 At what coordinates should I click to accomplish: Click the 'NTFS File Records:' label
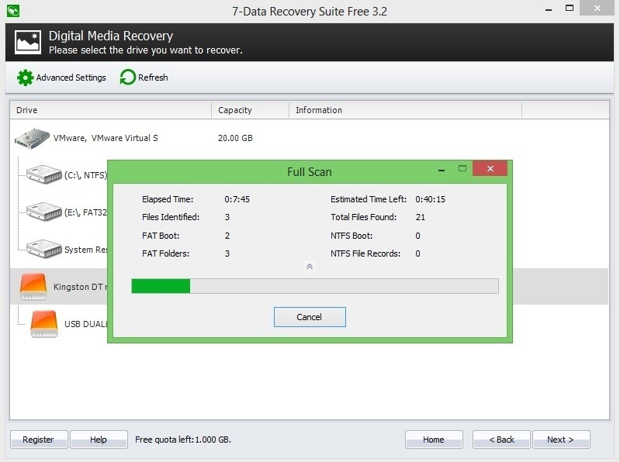pos(365,253)
